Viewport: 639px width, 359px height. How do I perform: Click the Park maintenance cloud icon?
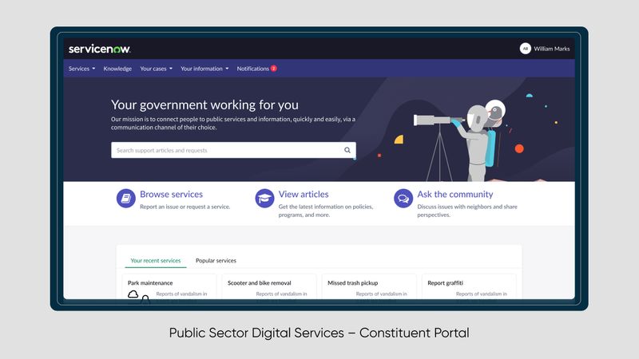click(133, 294)
